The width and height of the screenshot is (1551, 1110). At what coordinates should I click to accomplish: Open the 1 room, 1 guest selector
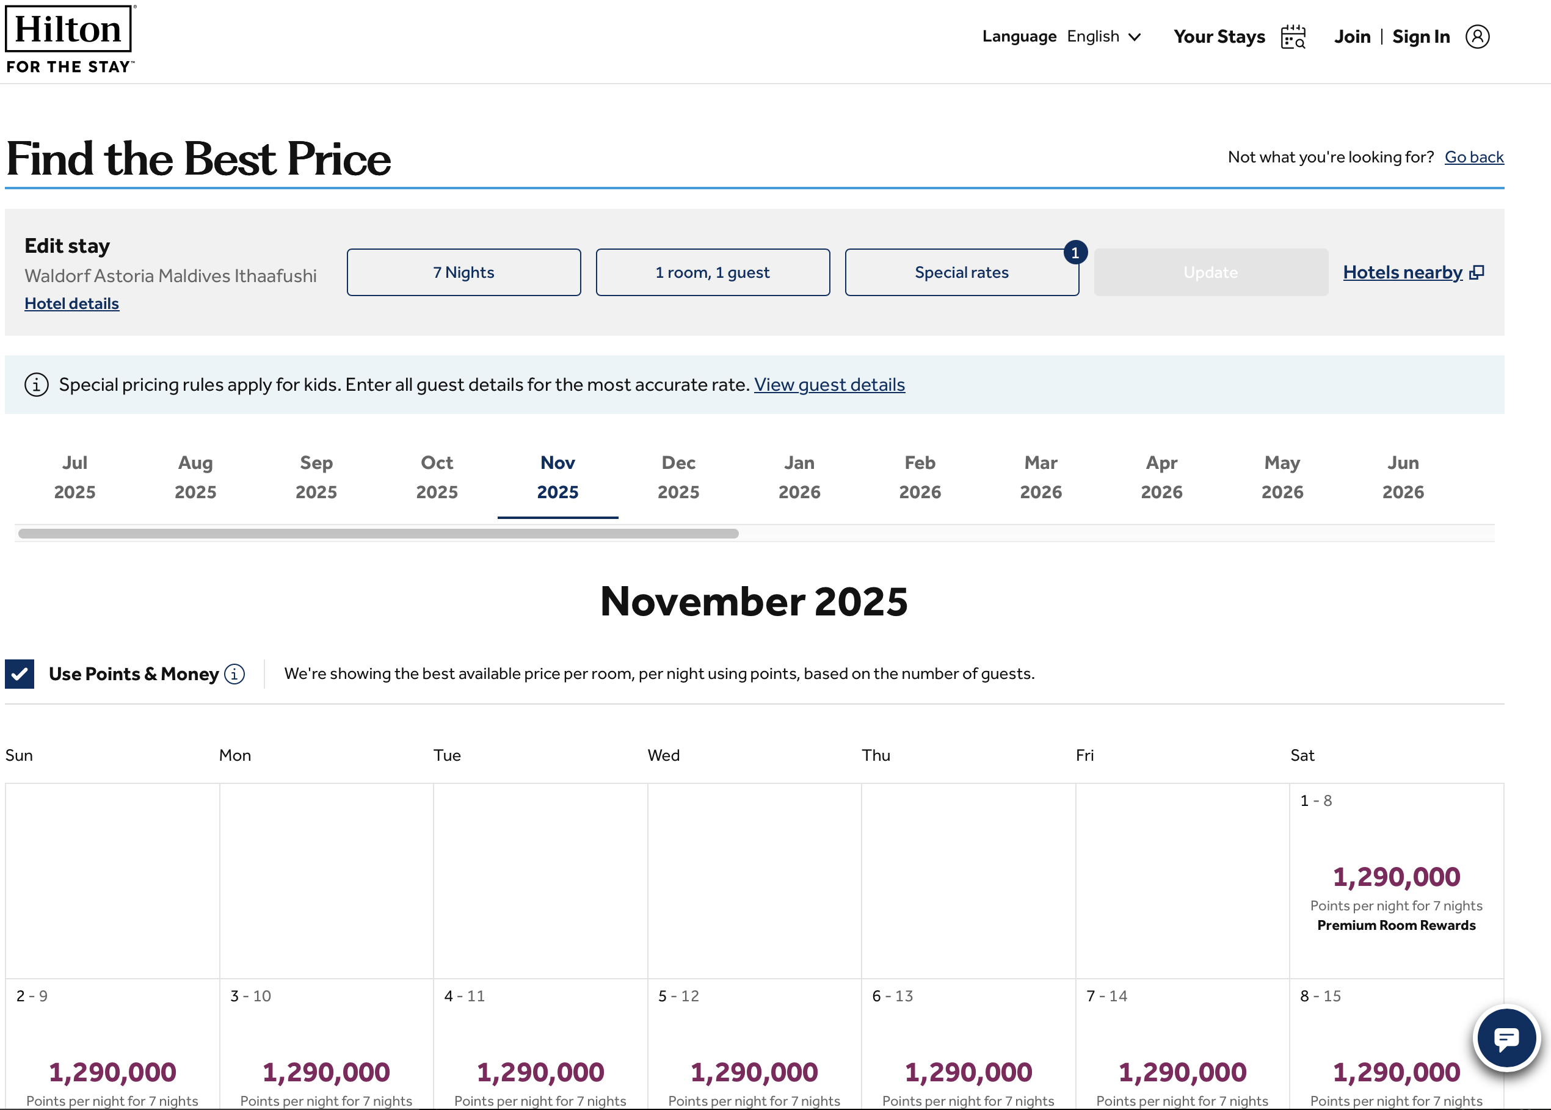[712, 273]
